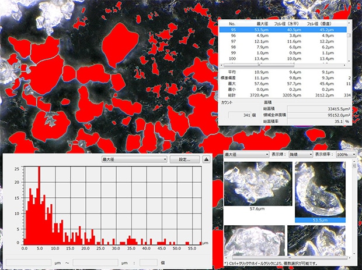Select row No. 96 in the results table

tap(283, 35)
